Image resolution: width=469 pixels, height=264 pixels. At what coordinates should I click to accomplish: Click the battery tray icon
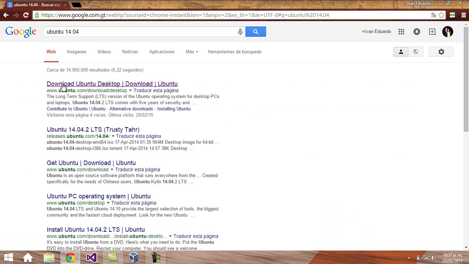click(418, 258)
